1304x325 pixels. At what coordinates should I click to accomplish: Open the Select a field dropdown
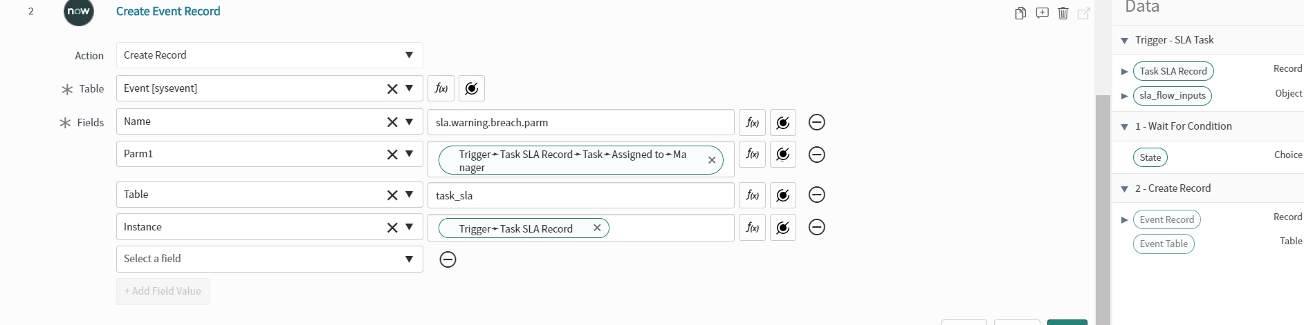pyautogui.click(x=270, y=259)
